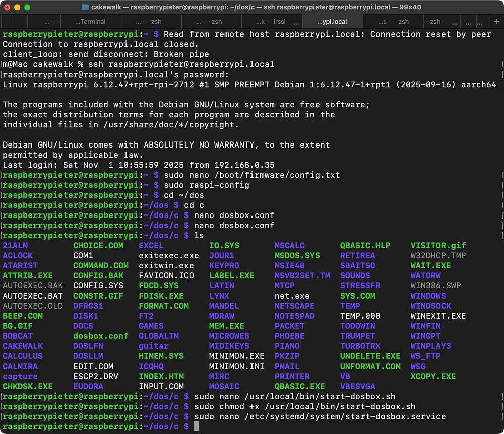Switch to the ...s — -zsh tab
This screenshot has width=504, height=434.
[393, 22]
